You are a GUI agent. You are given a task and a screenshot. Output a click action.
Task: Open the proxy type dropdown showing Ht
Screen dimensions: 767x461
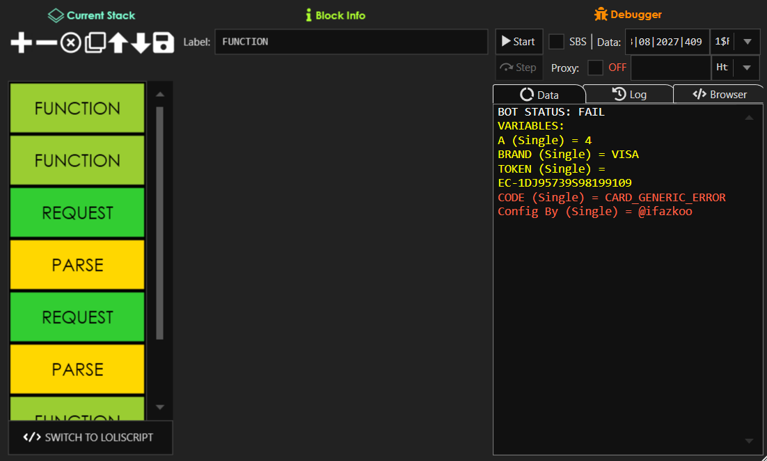(x=745, y=68)
